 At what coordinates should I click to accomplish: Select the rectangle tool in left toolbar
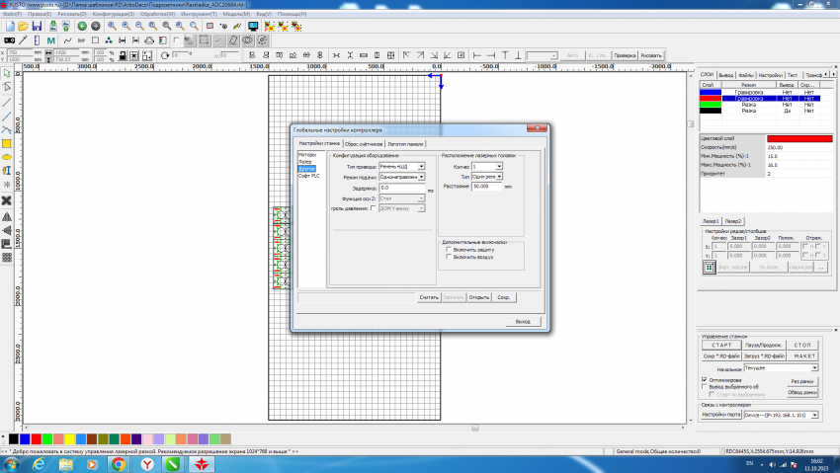point(6,143)
